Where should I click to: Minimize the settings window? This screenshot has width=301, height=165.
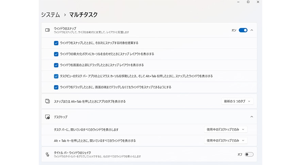238,2
